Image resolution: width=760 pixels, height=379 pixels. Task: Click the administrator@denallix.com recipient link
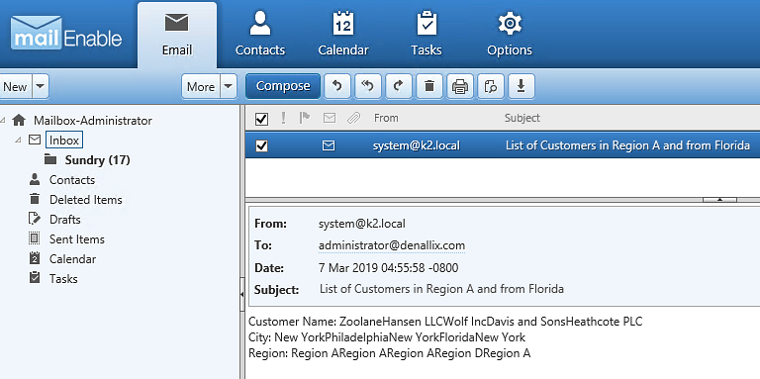tap(392, 245)
